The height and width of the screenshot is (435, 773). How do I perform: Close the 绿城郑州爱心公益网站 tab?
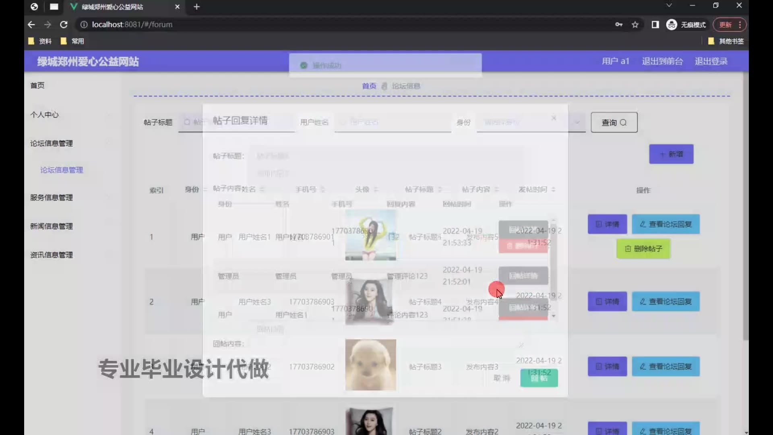pyautogui.click(x=177, y=7)
